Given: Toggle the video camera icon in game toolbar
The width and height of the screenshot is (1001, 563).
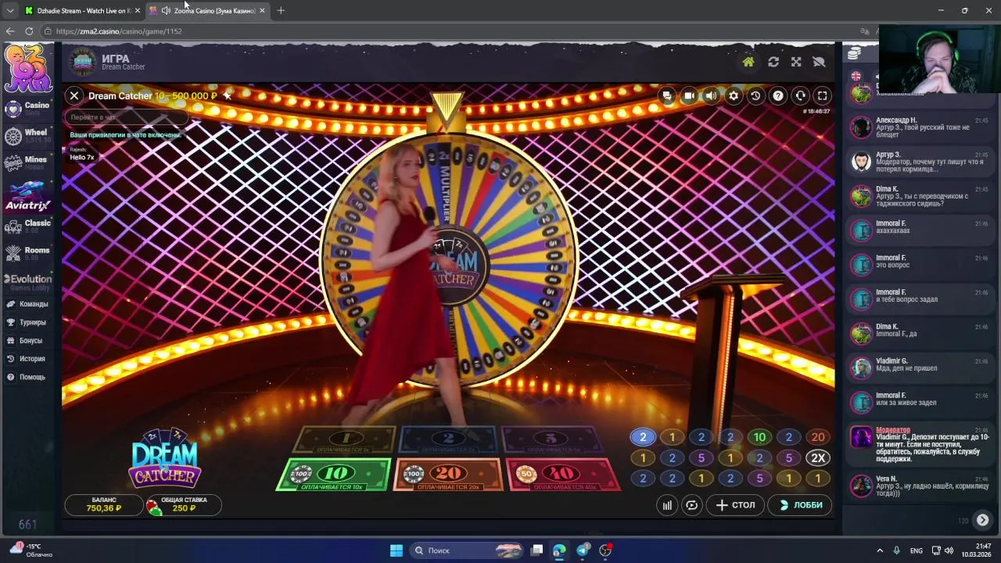Looking at the screenshot, I should (689, 95).
